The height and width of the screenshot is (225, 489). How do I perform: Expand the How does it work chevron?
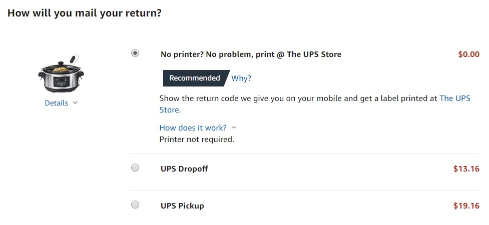(234, 128)
